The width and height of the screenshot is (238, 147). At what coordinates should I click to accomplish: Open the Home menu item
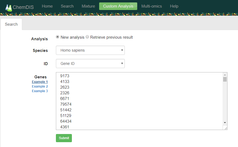point(47,6)
